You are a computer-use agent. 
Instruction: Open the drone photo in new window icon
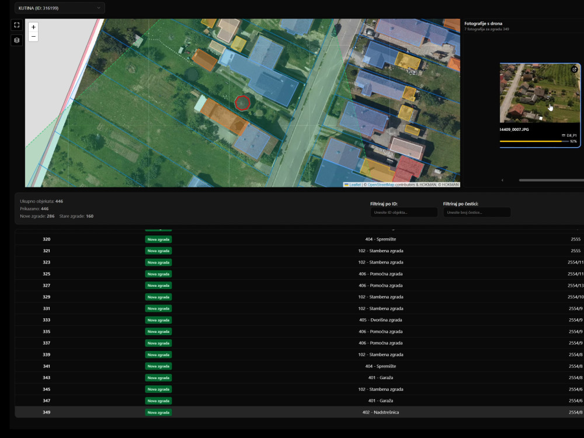pos(574,69)
